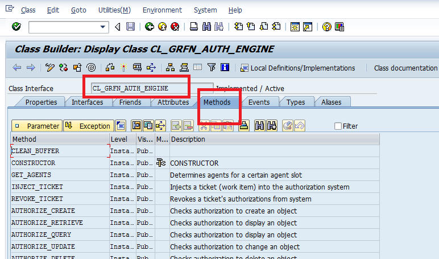This screenshot has height=259, width=439.
Task: Toggle Display/Change with the pencil icon
Action: (50, 68)
